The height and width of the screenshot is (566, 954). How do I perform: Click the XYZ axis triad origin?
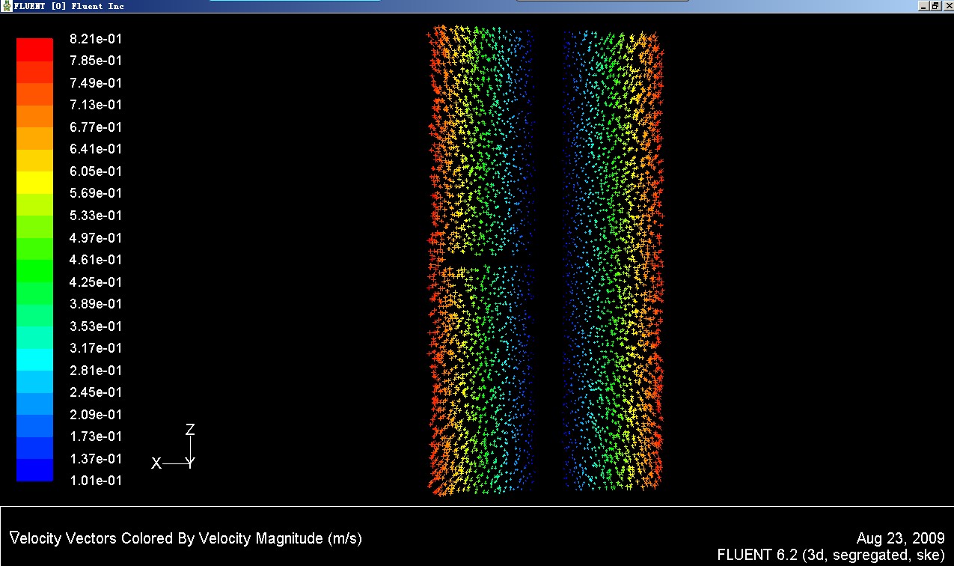coord(191,463)
